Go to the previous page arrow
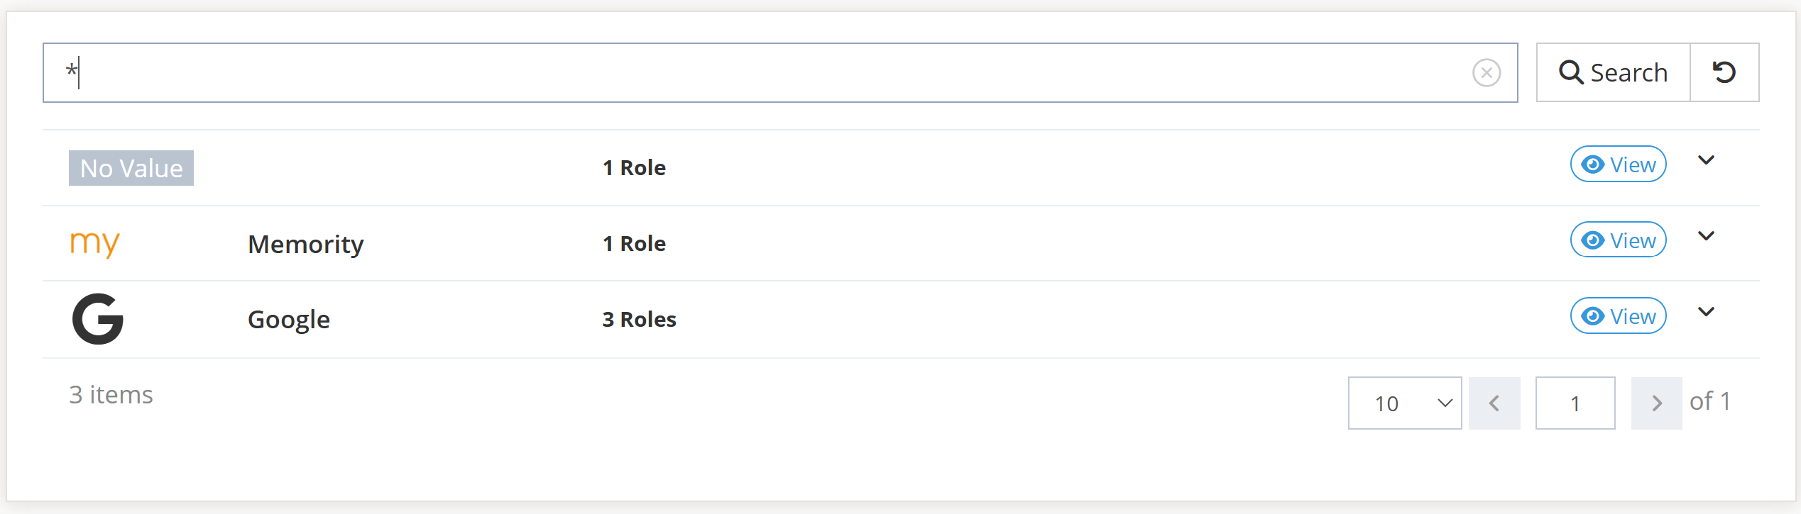Viewport: 1801px width, 514px height. (x=1494, y=403)
